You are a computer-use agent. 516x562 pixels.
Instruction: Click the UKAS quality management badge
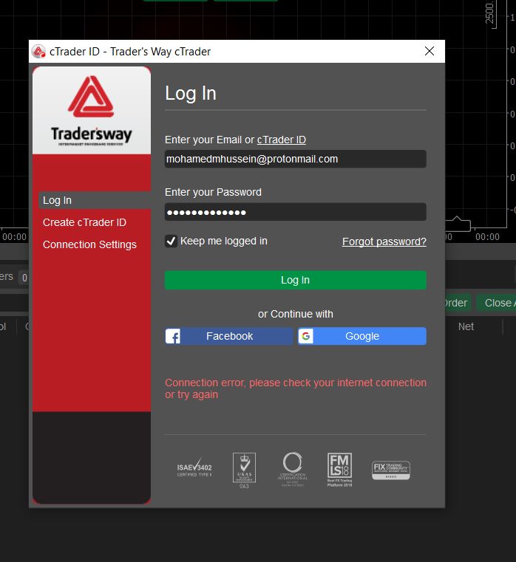coord(244,470)
